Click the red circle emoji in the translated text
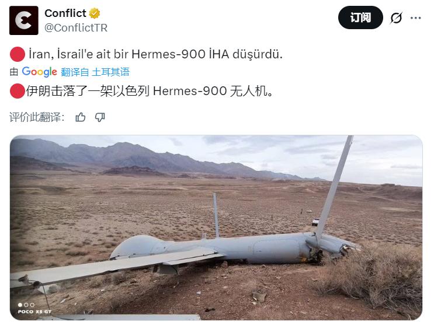This screenshot has width=434, height=322. (18, 91)
